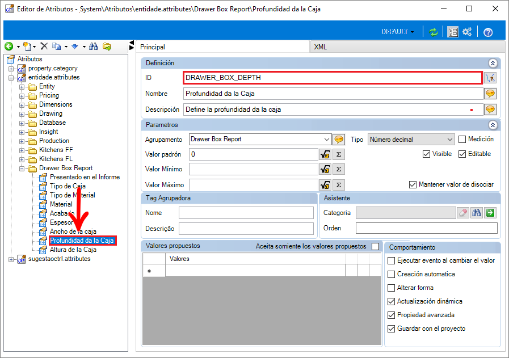Expand the Kitchens FF folder in the tree
509x358 pixels.
[x=22, y=150]
